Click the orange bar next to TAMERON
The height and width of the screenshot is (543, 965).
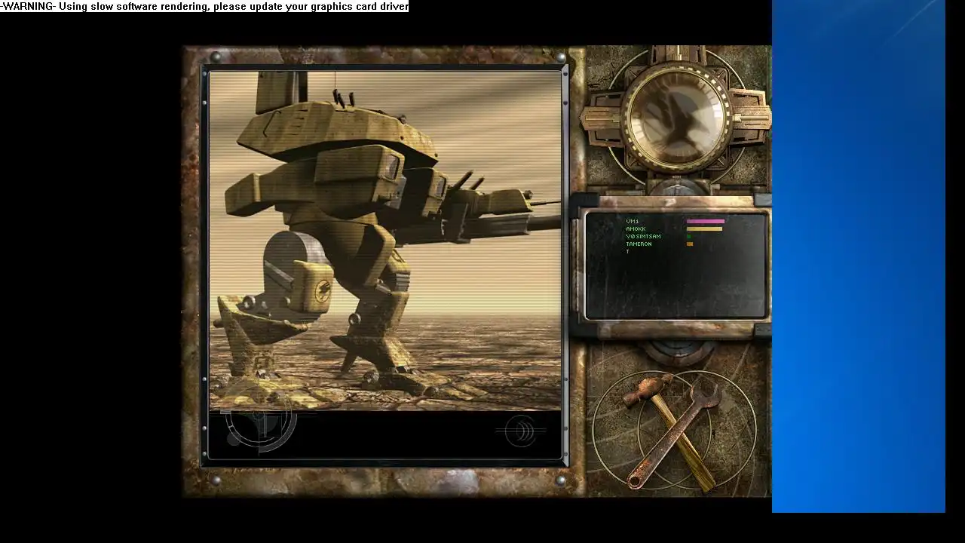coord(690,244)
